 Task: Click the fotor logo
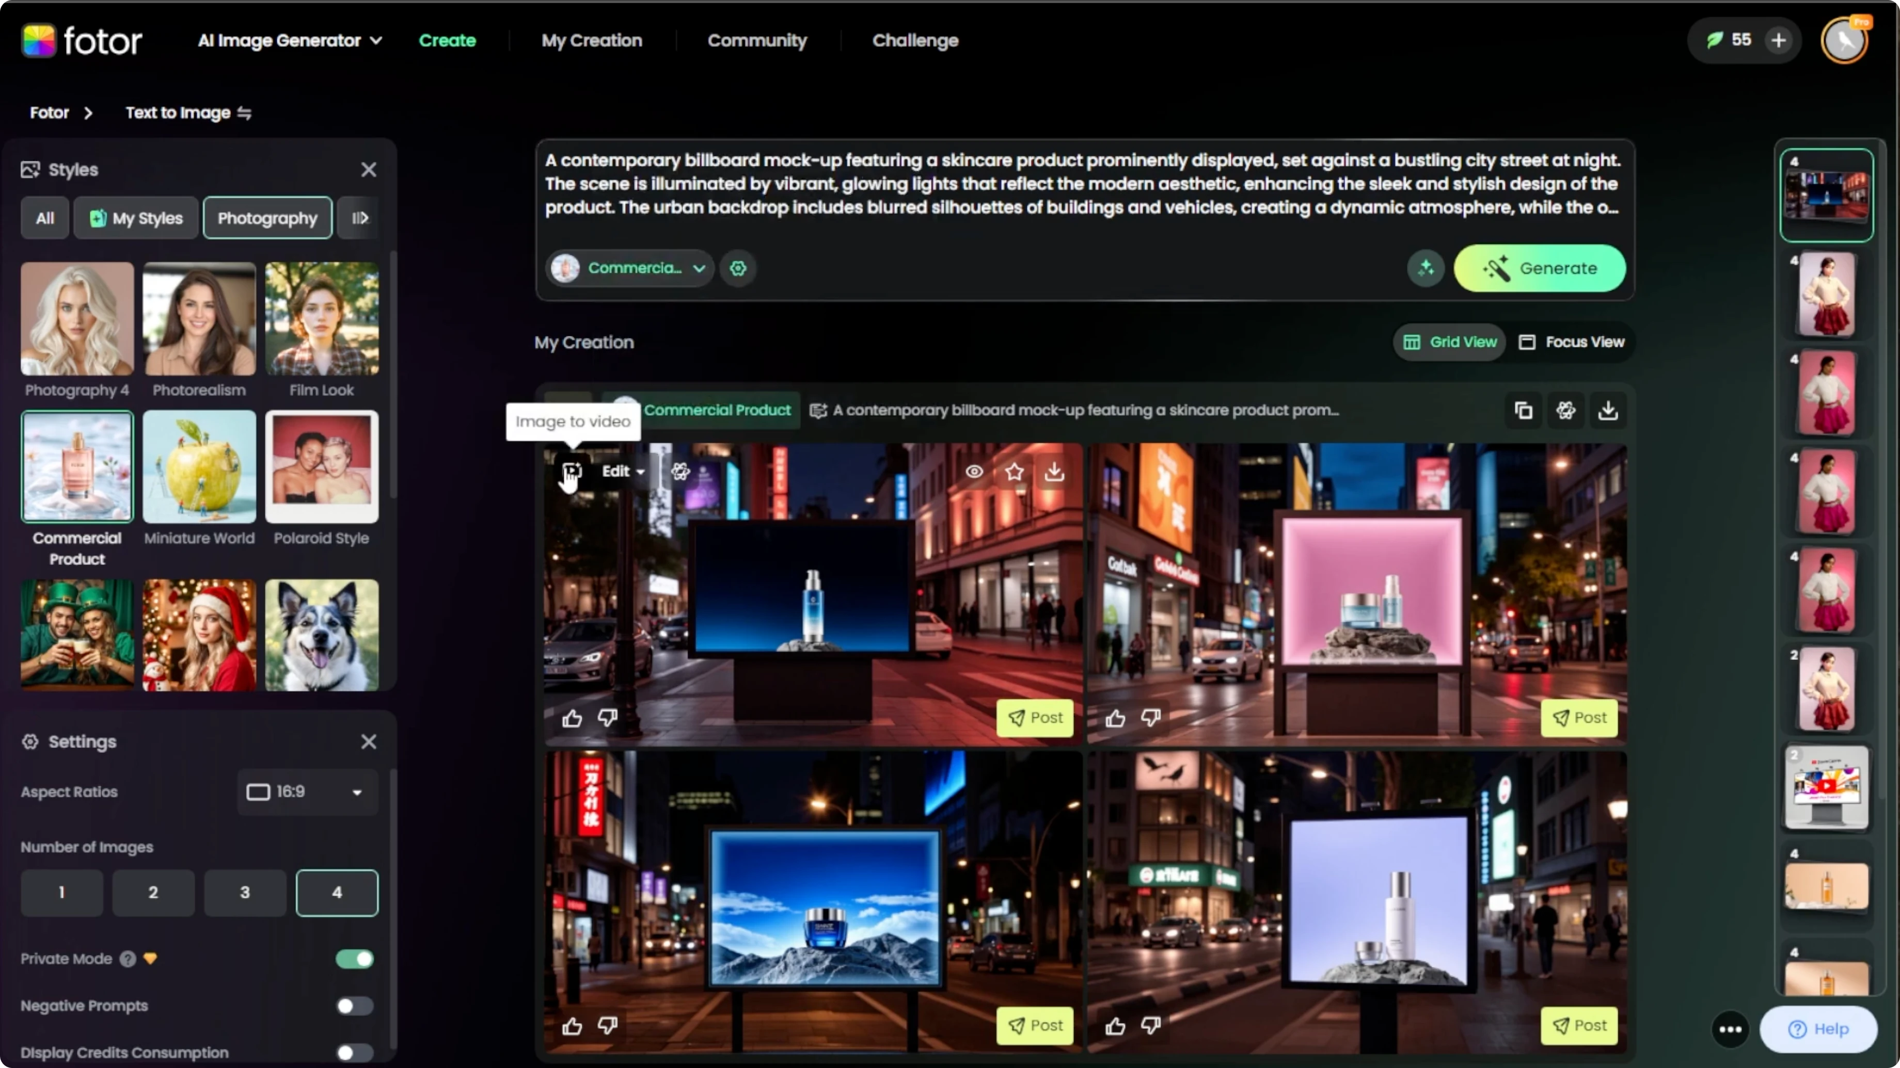tap(81, 40)
